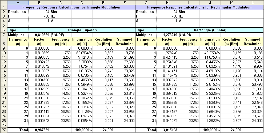Select 24,000 total in column E
264x133 pixels.
click(103, 130)
